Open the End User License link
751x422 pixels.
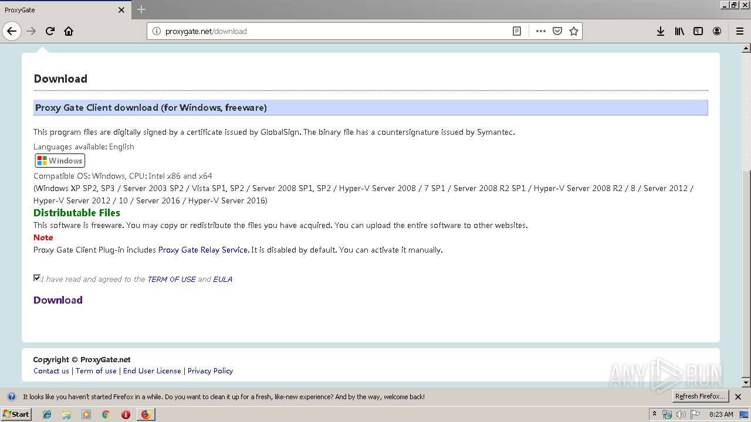(x=152, y=371)
